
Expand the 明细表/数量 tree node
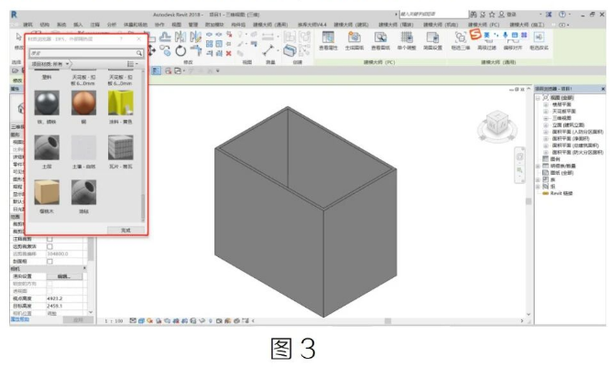(539, 166)
